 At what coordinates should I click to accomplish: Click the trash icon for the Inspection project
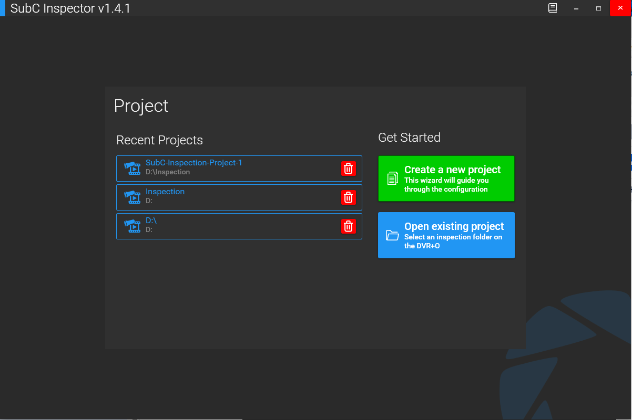coord(348,197)
